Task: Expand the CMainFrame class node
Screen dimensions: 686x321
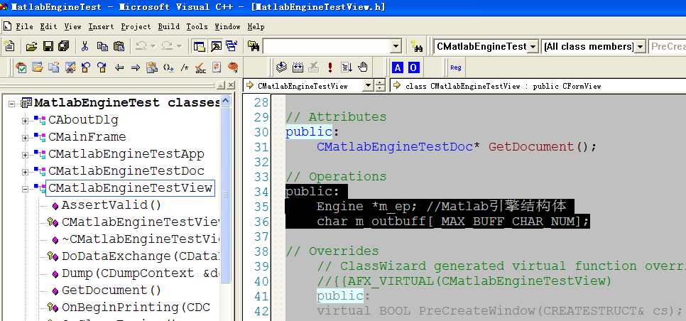Action: pyautogui.click(x=25, y=138)
